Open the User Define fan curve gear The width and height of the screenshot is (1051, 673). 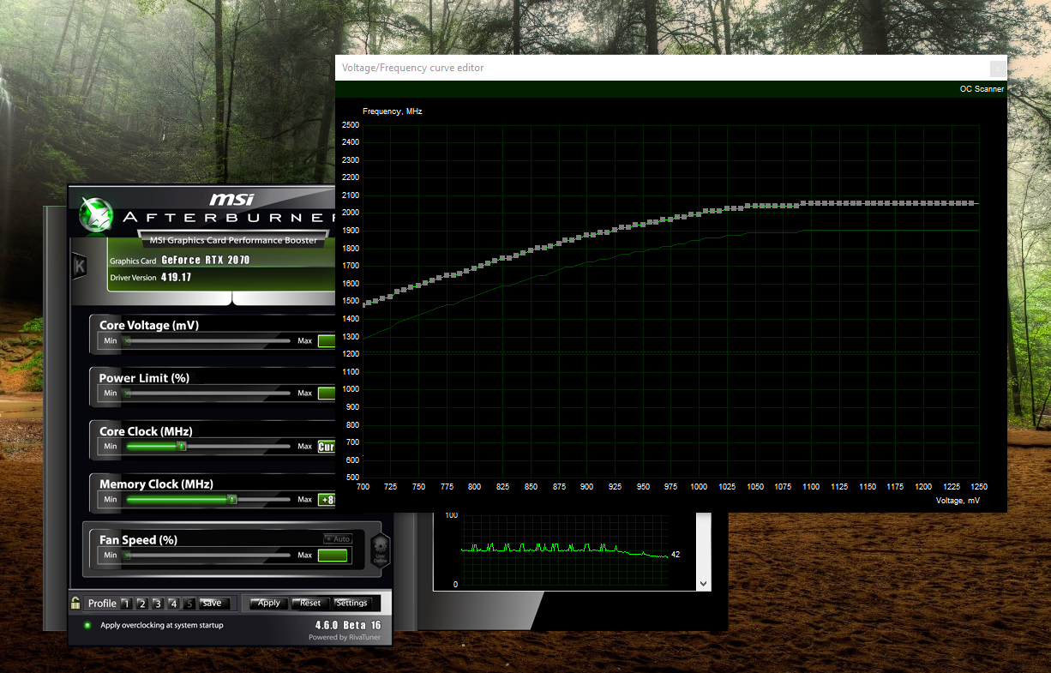tap(380, 550)
